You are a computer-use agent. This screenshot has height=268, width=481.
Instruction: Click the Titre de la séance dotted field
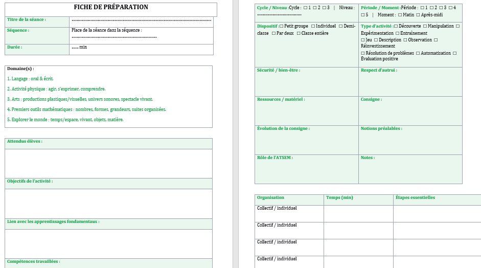141,20
